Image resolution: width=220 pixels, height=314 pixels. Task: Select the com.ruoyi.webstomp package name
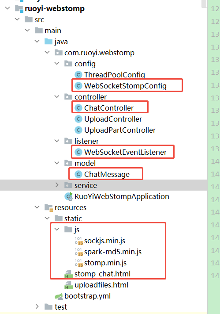(x=99, y=53)
